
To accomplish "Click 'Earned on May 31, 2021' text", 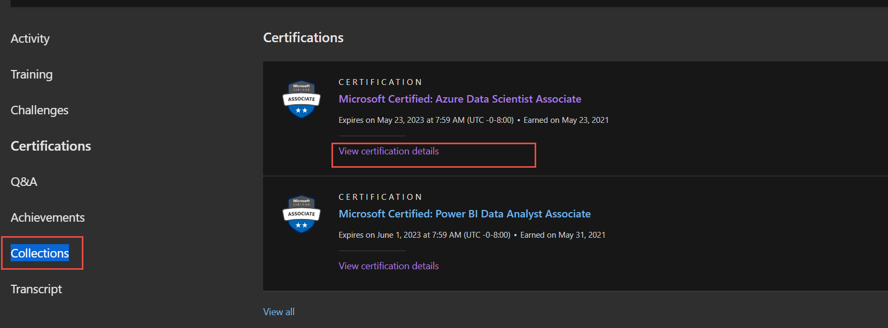I will (563, 235).
